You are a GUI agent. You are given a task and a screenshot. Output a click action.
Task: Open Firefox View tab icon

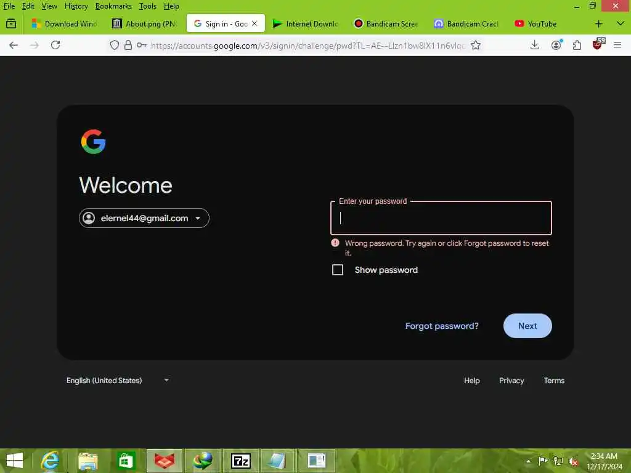click(x=11, y=24)
